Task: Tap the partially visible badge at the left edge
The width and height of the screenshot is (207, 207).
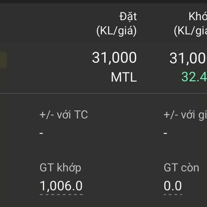Action: pyautogui.click(x=3, y=60)
